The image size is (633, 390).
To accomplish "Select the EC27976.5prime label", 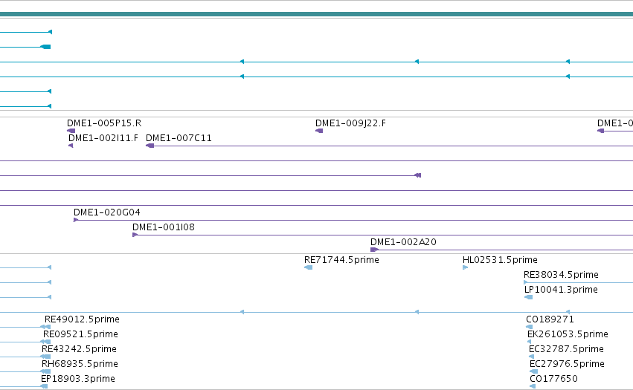I will tap(568, 364).
